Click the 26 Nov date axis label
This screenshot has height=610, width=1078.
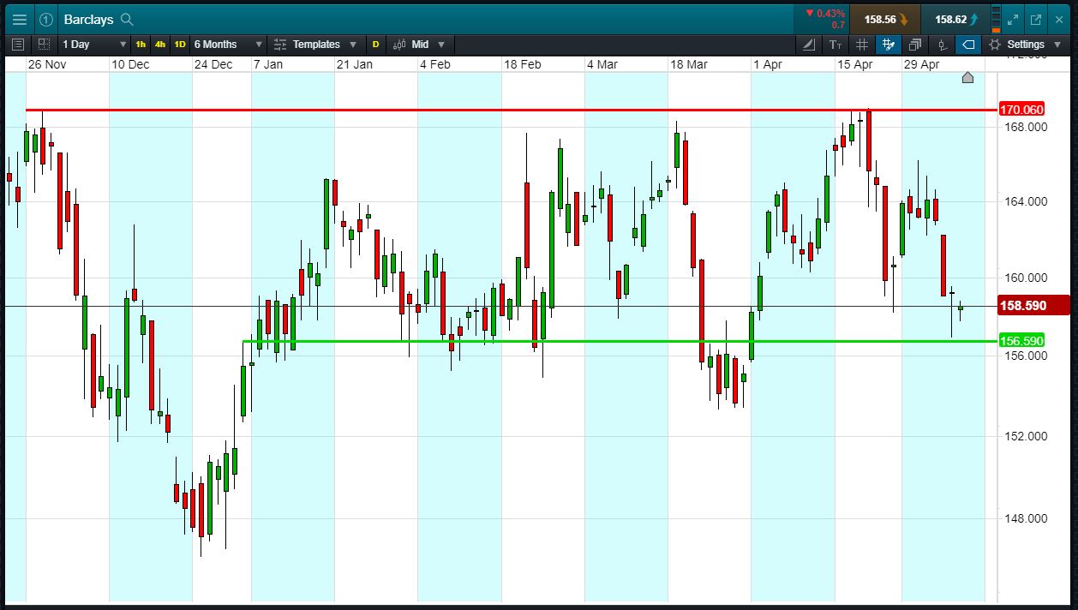[46, 64]
